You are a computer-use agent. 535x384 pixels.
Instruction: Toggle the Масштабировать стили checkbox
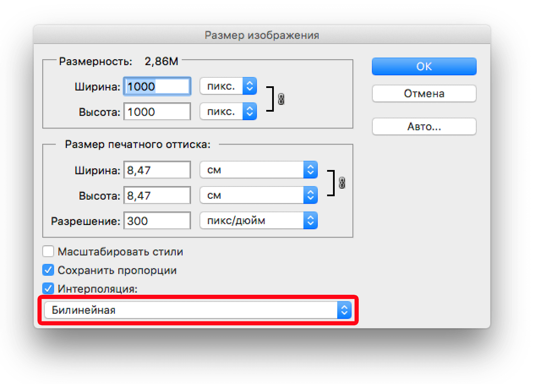click(49, 252)
